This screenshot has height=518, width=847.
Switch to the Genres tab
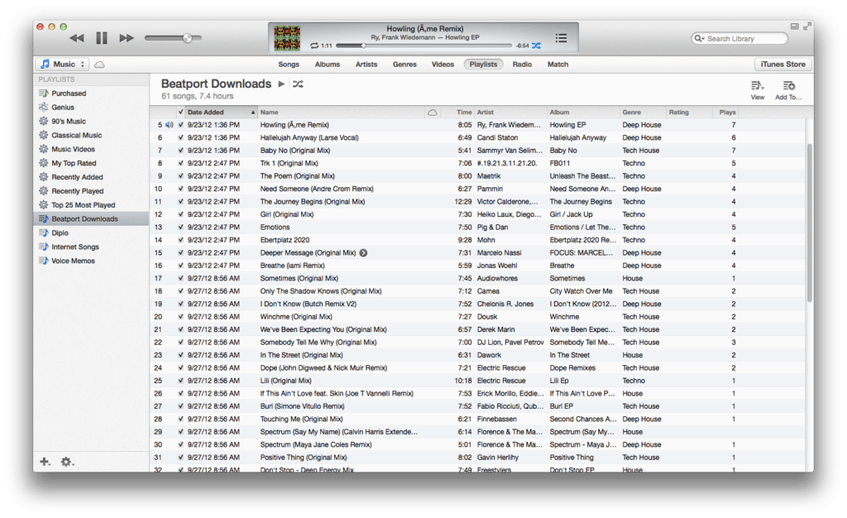[x=404, y=65]
